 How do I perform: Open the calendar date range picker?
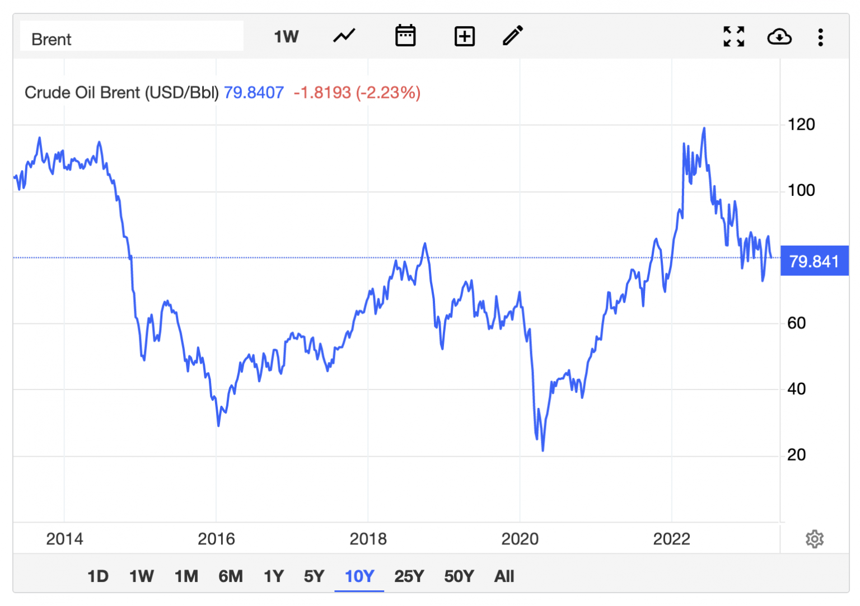(x=405, y=36)
